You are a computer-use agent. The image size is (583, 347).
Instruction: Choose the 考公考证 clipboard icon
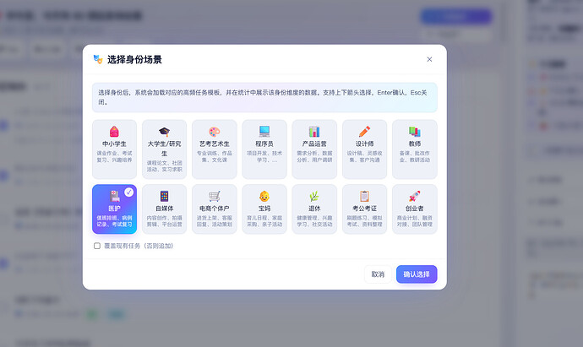364,196
